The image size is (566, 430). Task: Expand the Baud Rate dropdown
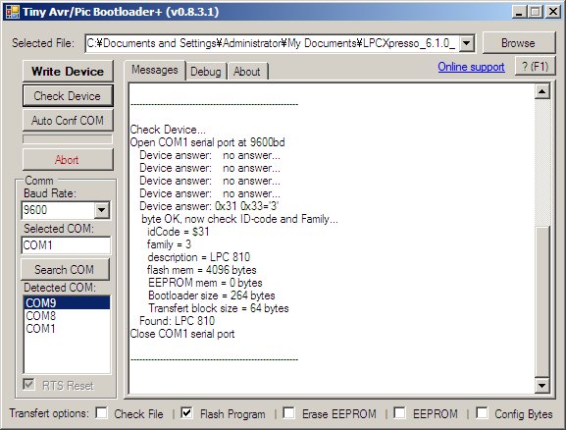(102, 210)
